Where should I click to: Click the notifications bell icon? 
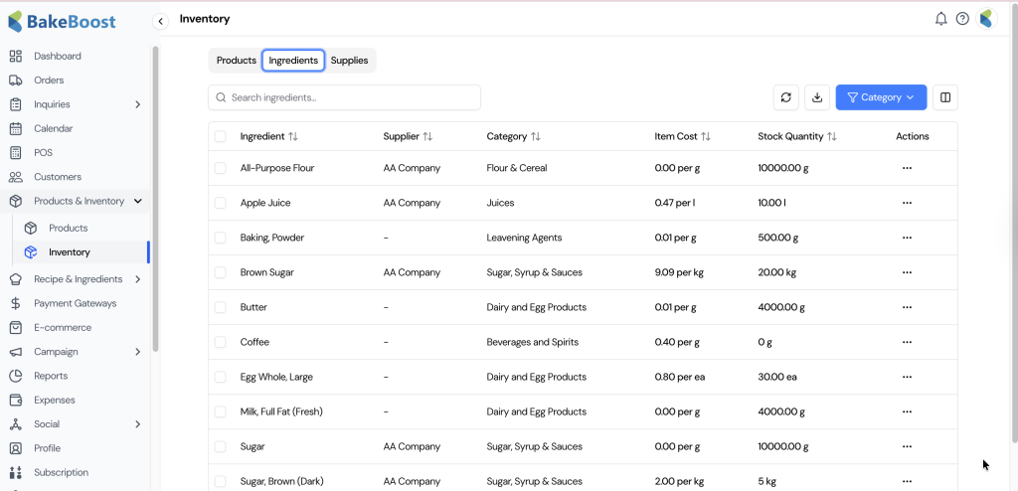tap(940, 19)
